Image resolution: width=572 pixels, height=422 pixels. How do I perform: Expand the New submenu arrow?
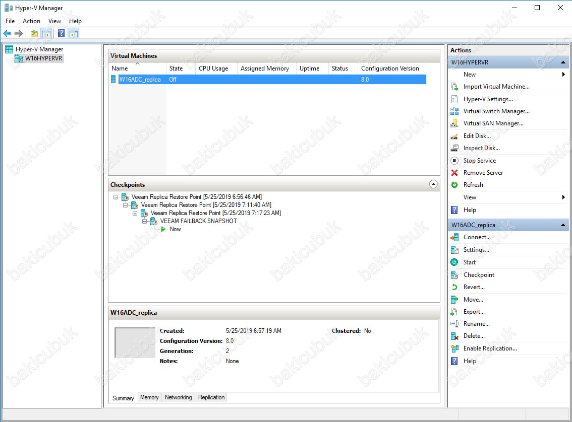(x=563, y=74)
